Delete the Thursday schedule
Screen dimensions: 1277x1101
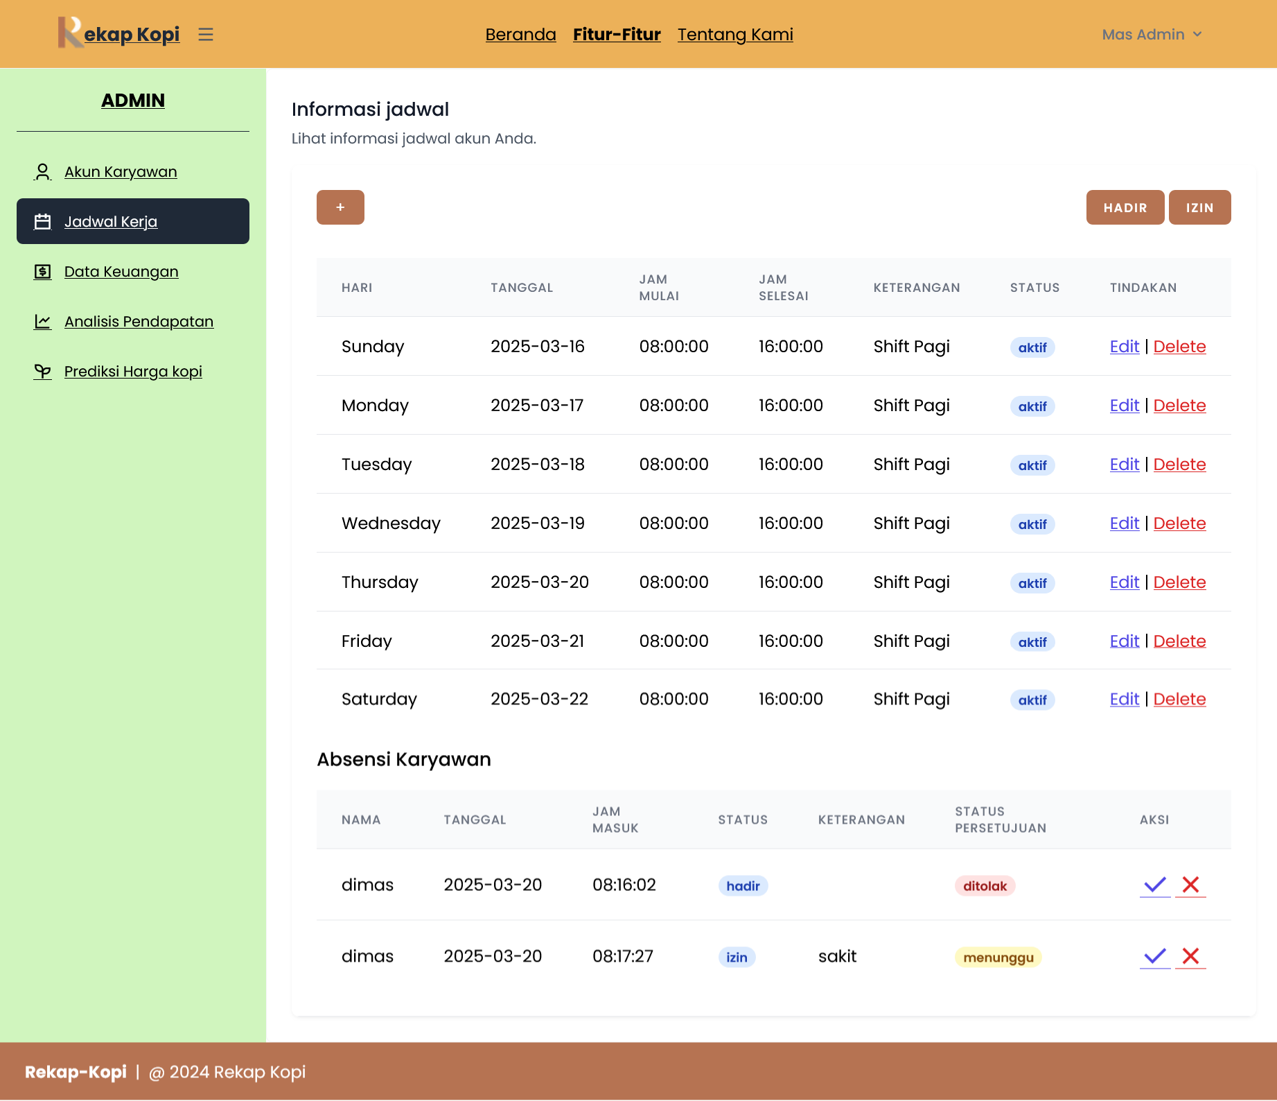pos(1179,582)
